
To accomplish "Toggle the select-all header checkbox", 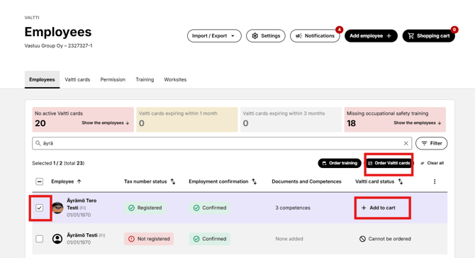I will coord(40,181).
